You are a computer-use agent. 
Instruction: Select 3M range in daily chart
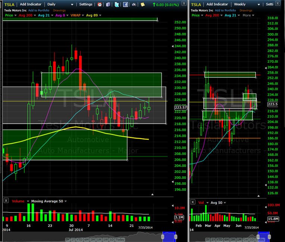point(93,239)
